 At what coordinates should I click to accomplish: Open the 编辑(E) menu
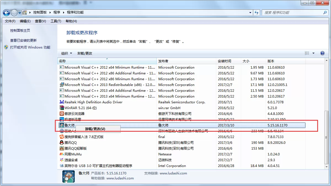click(x=25, y=21)
